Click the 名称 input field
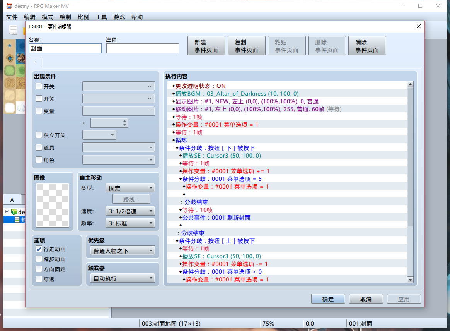The image size is (450, 331). (x=65, y=48)
